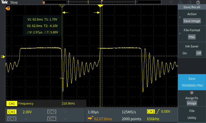Open the File Format PNG selector
The width and height of the screenshot is (206, 123).
click(192, 37)
